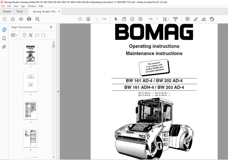Click the print icon in toolbar
Screen dimensions: 228x160
point(29,19)
